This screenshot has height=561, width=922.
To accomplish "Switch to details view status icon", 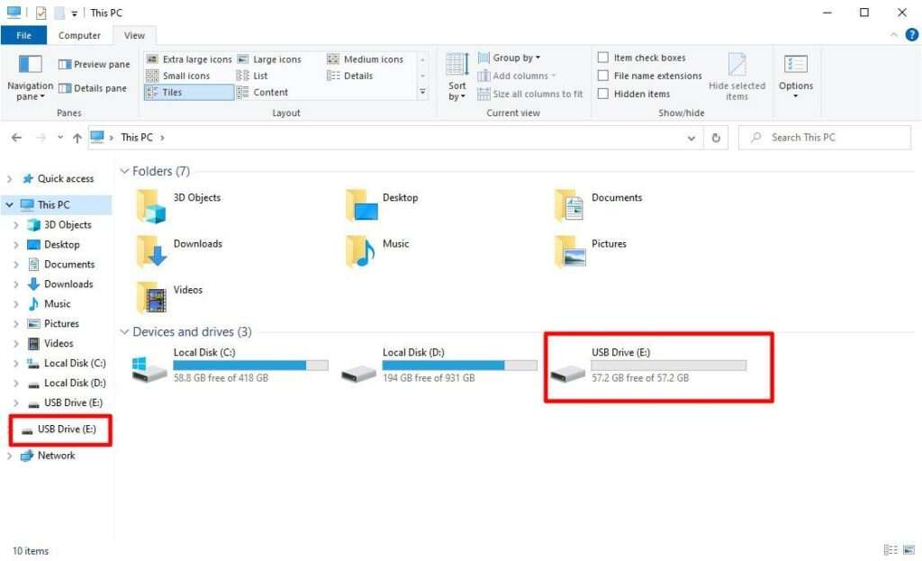I will (890, 550).
